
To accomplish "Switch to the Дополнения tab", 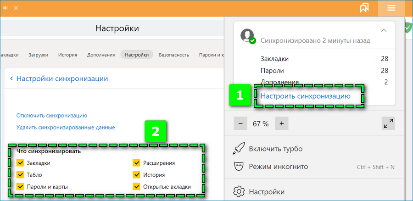I will coord(101,55).
